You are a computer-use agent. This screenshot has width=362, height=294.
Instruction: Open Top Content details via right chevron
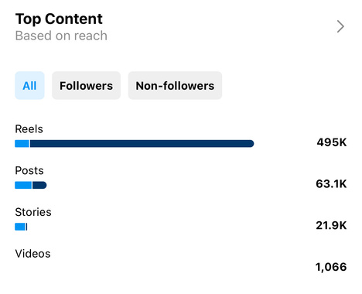click(x=340, y=26)
